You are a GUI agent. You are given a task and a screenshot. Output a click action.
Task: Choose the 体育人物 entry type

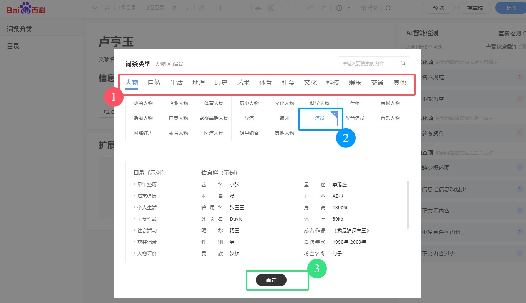point(214,103)
